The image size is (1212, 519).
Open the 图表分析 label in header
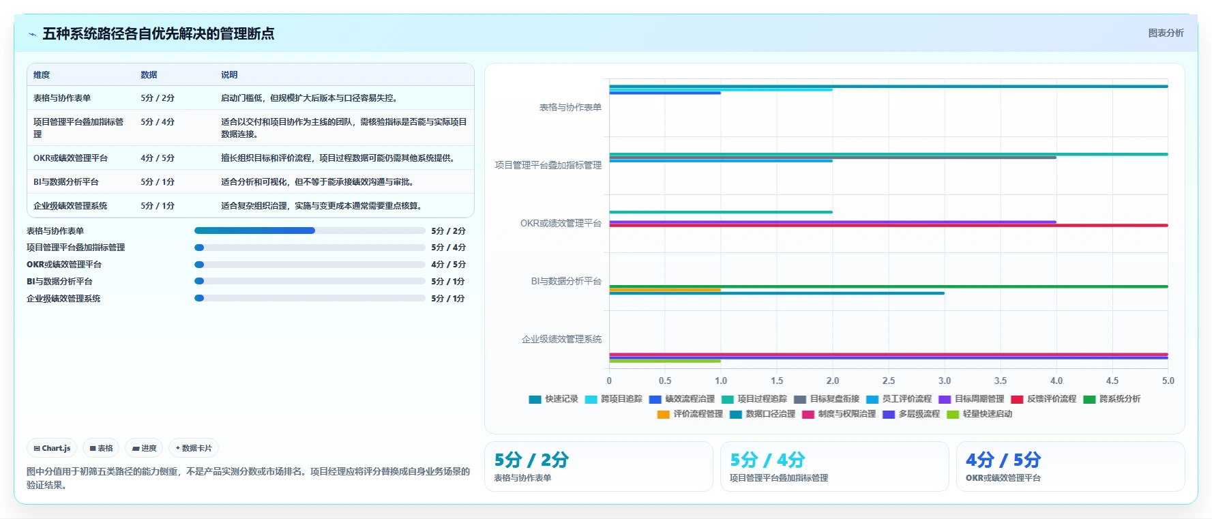(1166, 33)
